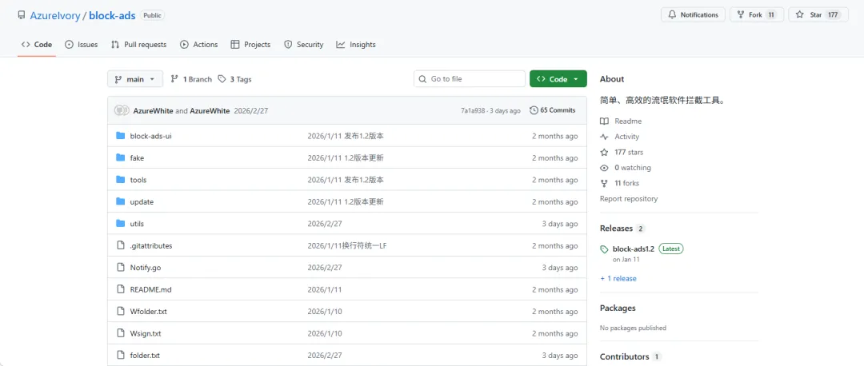Open the Wsign.txt file

pyautogui.click(x=146, y=333)
